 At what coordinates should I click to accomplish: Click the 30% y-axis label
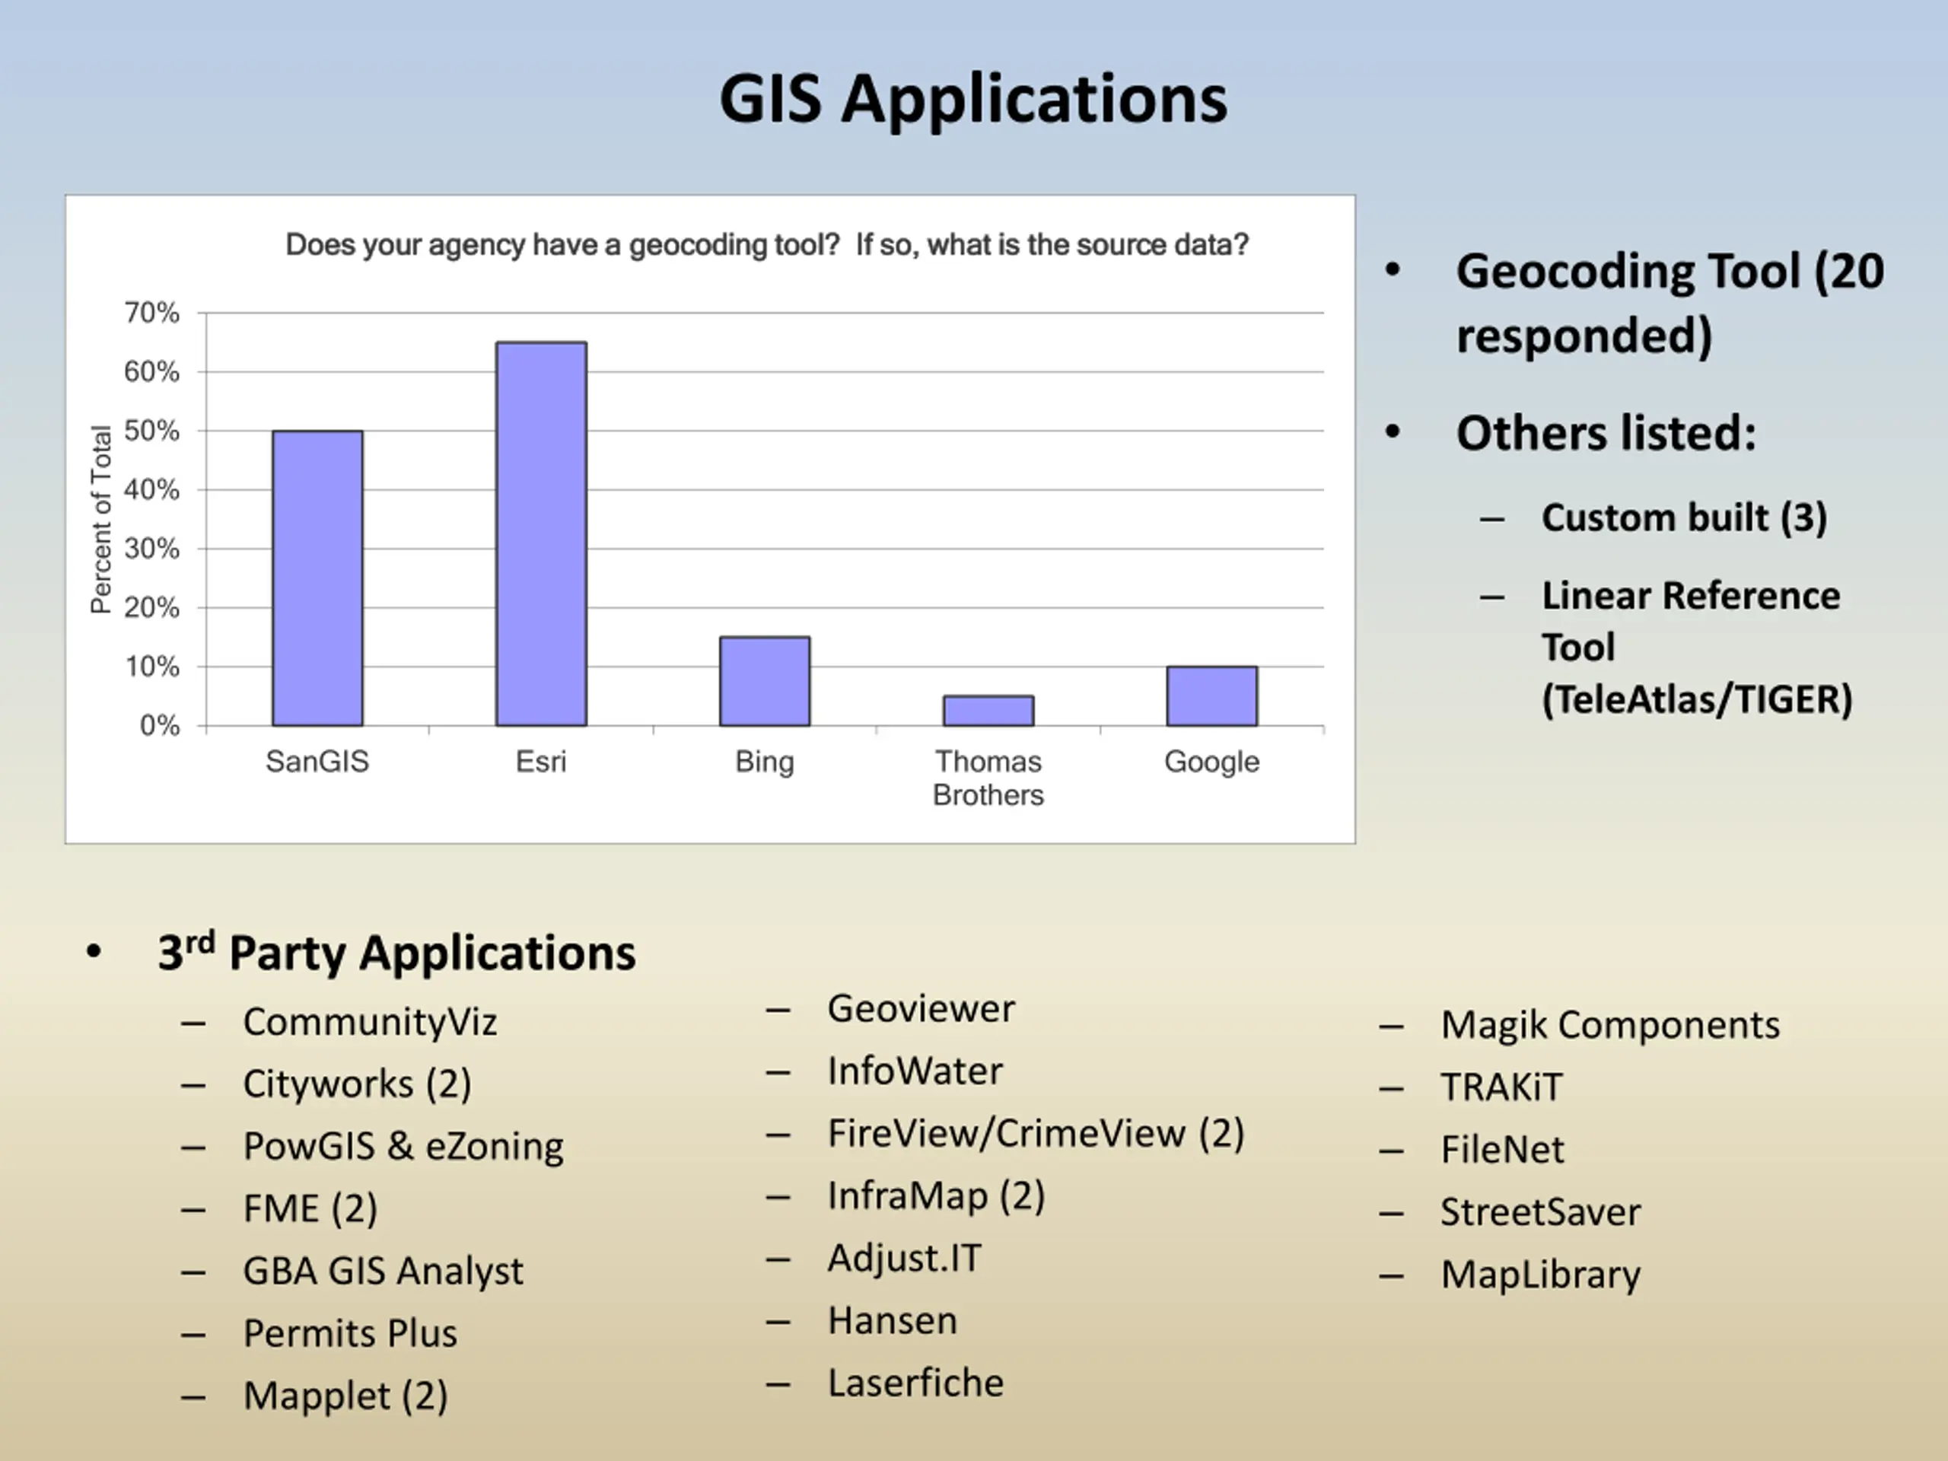[151, 549]
